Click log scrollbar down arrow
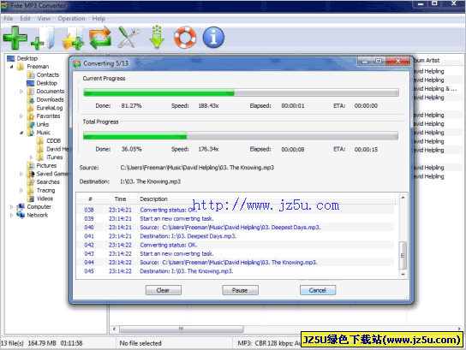466x350 pixels. point(403,275)
